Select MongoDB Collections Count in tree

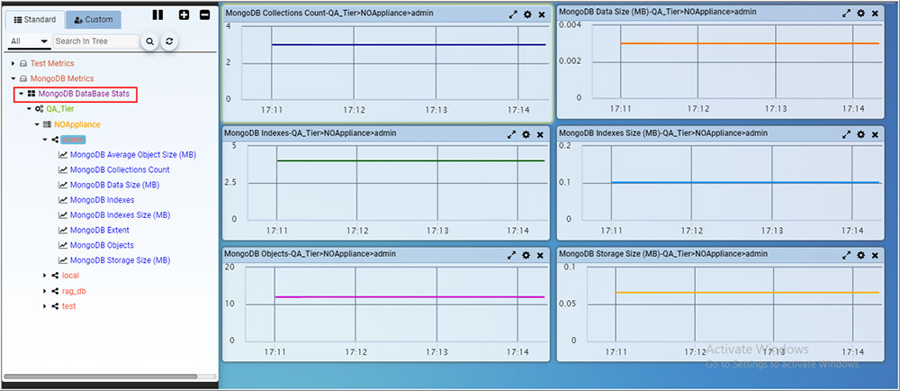[120, 170]
